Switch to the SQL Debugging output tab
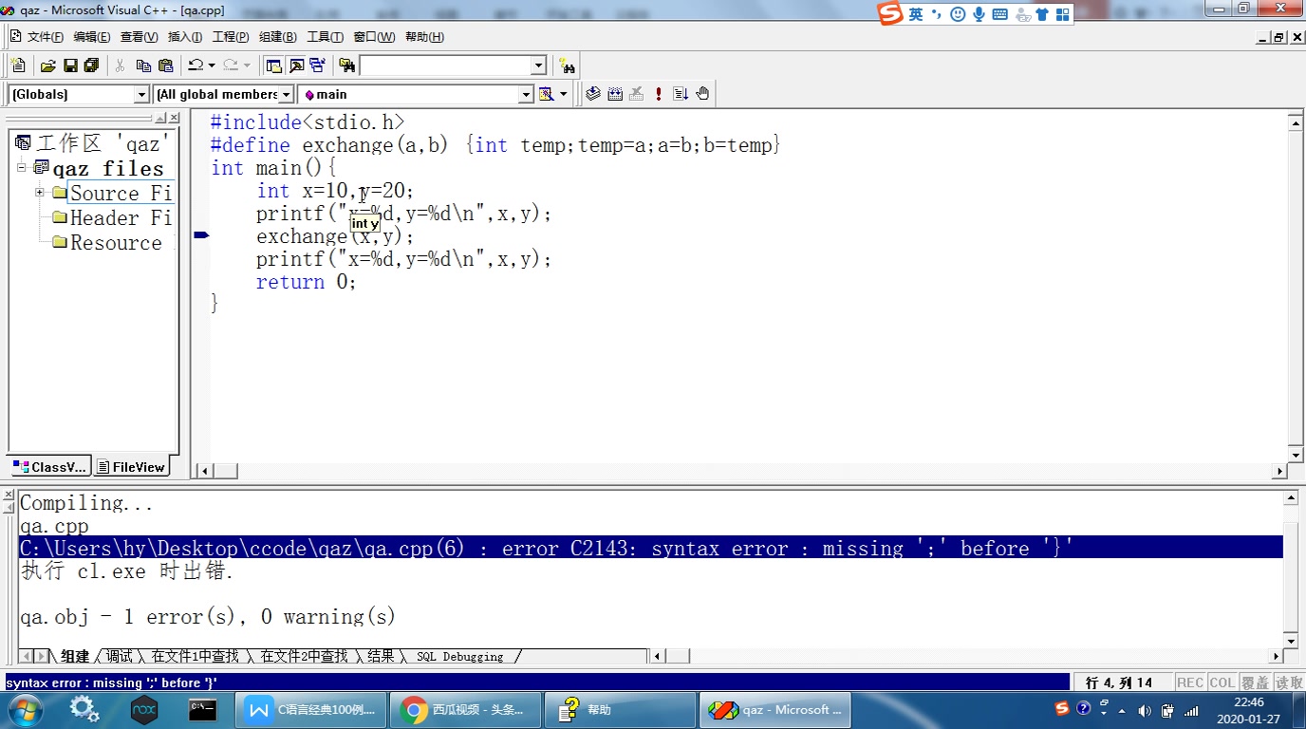Viewport: 1306px width, 729px height. pyautogui.click(x=460, y=656)
